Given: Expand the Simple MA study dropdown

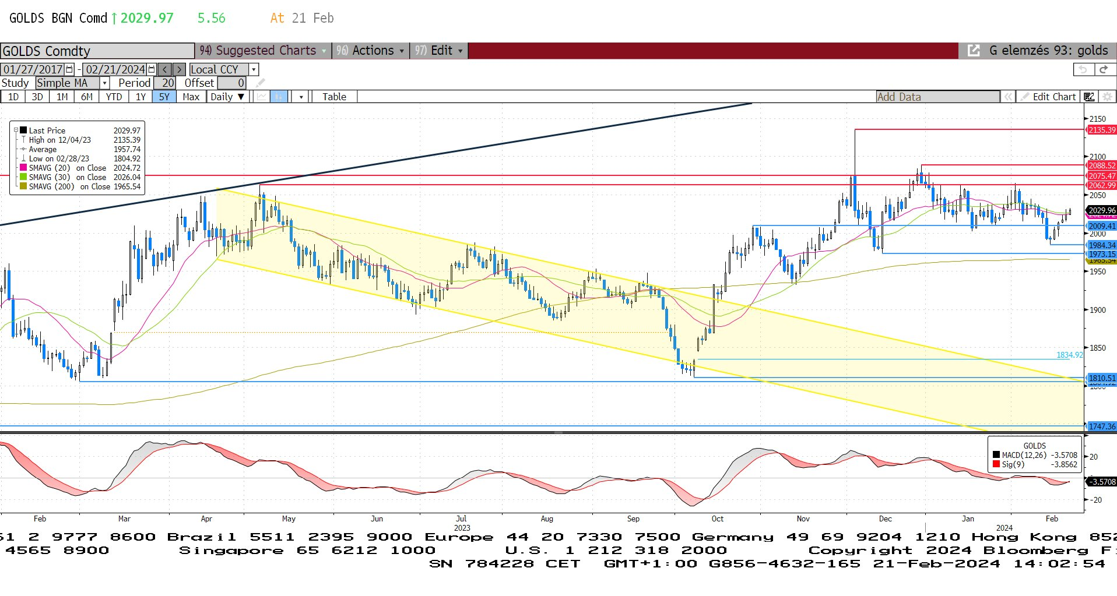Looking at the screenshot, I should (104, 83).
